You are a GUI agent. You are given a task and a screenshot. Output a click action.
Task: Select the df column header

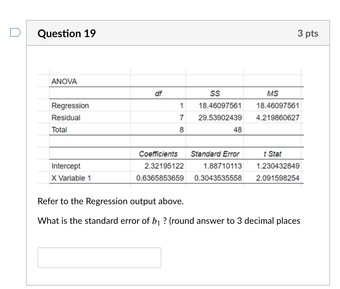click(x=158, y=93)
